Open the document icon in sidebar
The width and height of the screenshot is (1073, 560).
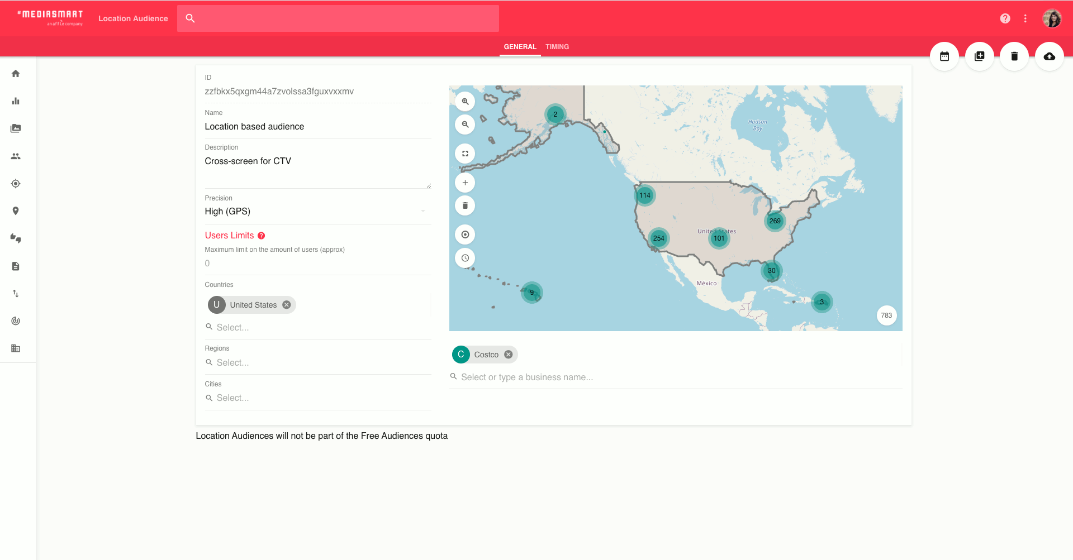tap(16, 266)
